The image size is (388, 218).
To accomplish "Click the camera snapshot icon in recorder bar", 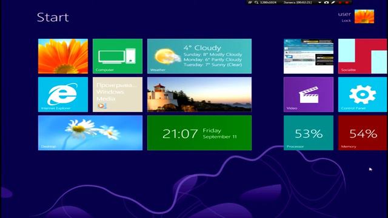I will tap(326, 2).
